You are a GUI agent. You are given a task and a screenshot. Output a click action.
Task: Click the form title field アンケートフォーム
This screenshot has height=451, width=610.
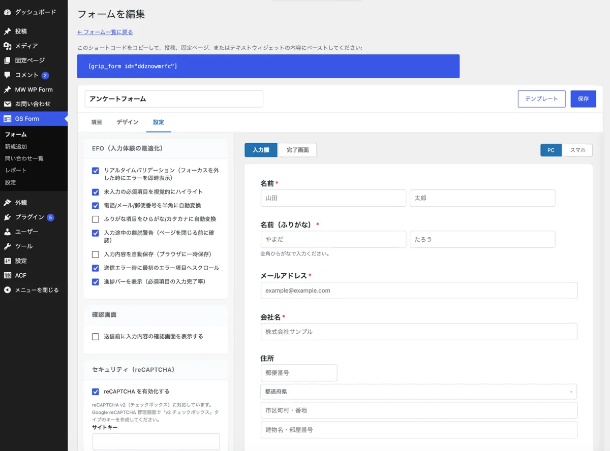[x=174, y=99]
